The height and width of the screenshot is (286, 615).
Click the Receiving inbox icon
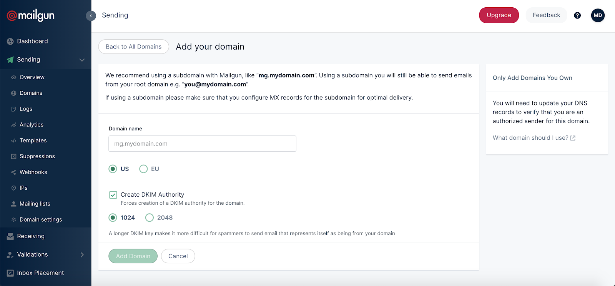coord(10,236)
